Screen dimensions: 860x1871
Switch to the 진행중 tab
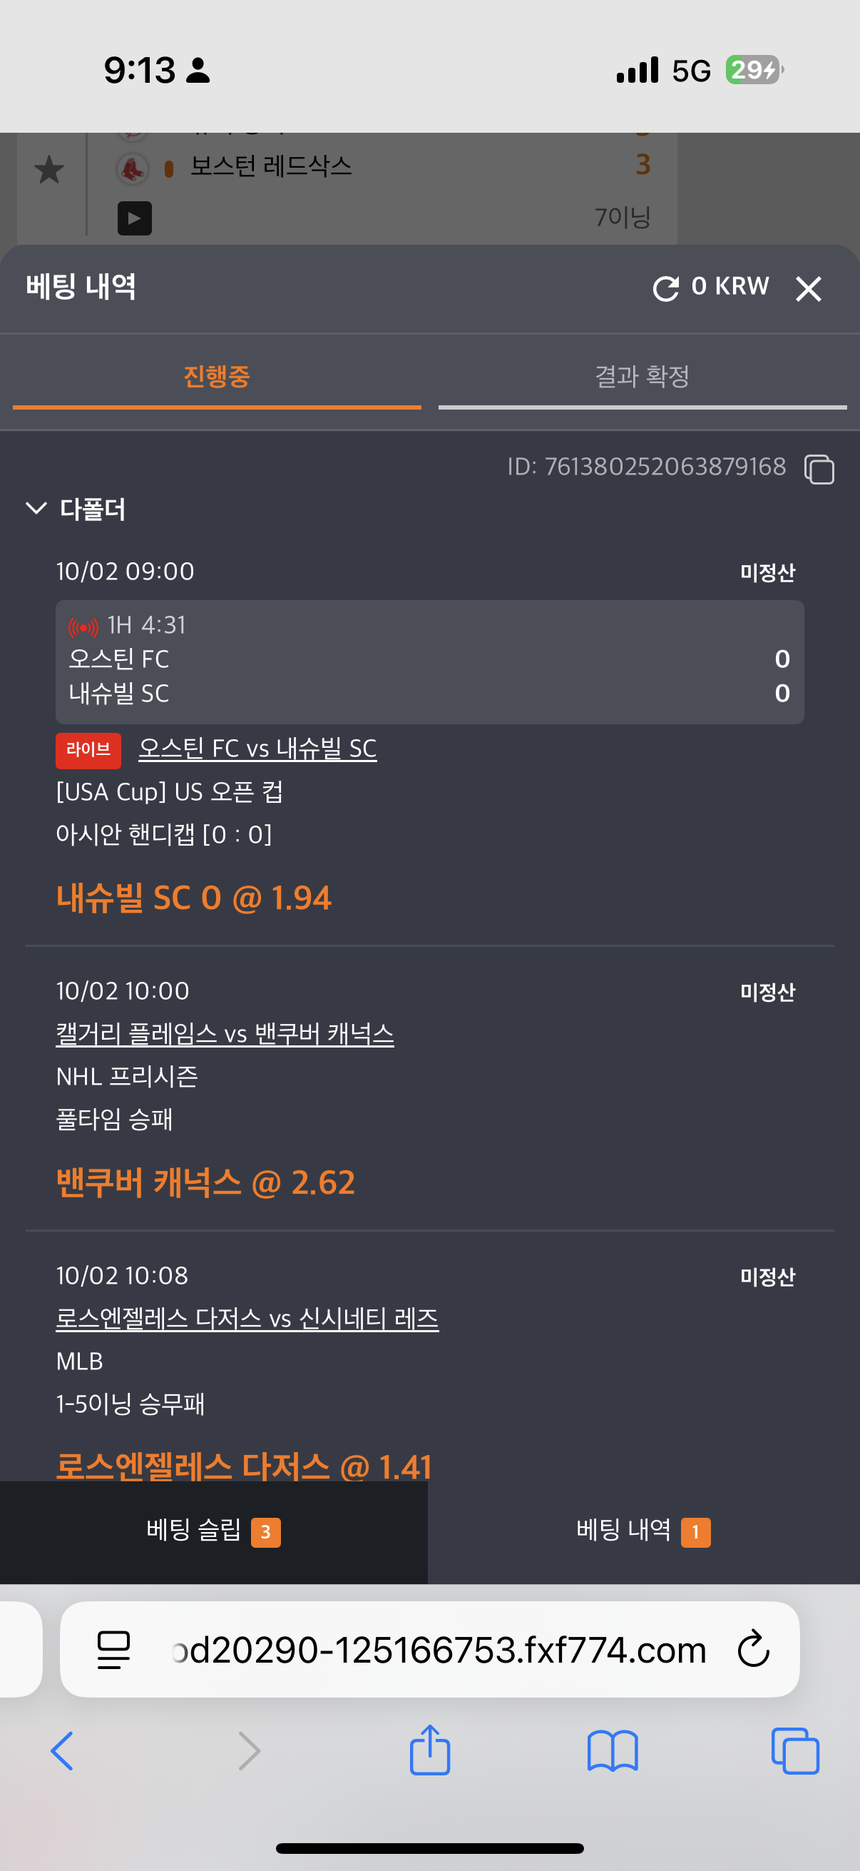tap(216, 377)
